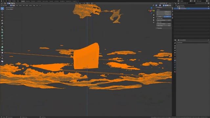Select the Annotate pencil tool

(2, 27)
